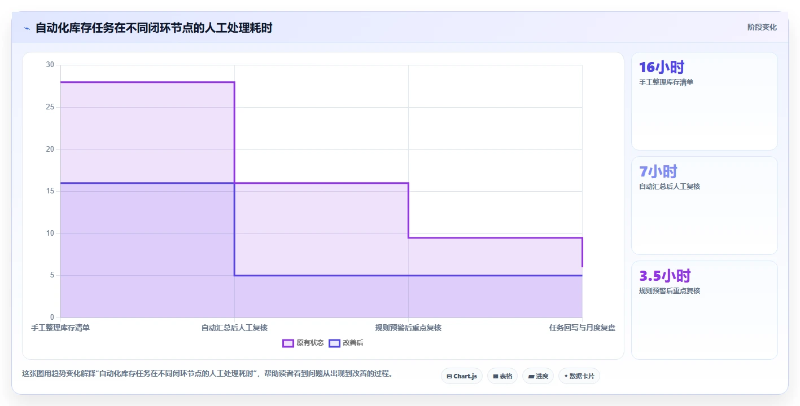Viewport: 800px width, 406px height.
Task: Toggle the 改善后 legend entry
Action: coord(346,343)
